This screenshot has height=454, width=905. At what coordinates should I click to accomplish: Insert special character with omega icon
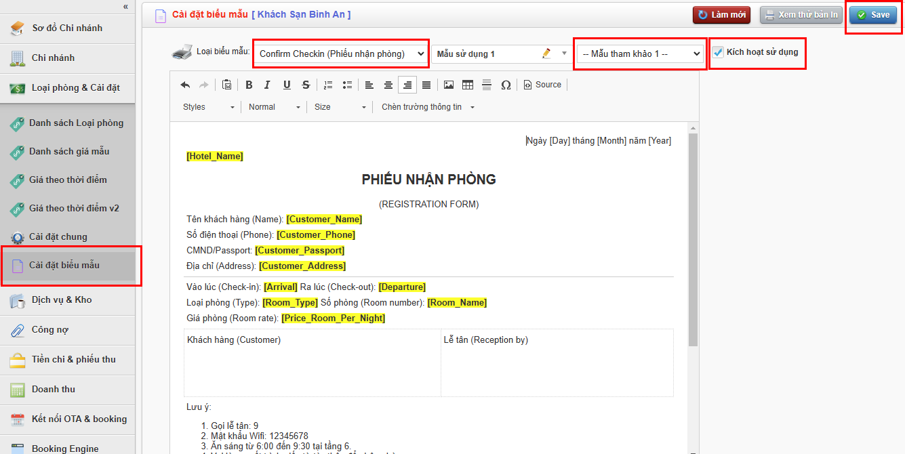(506, 85)
